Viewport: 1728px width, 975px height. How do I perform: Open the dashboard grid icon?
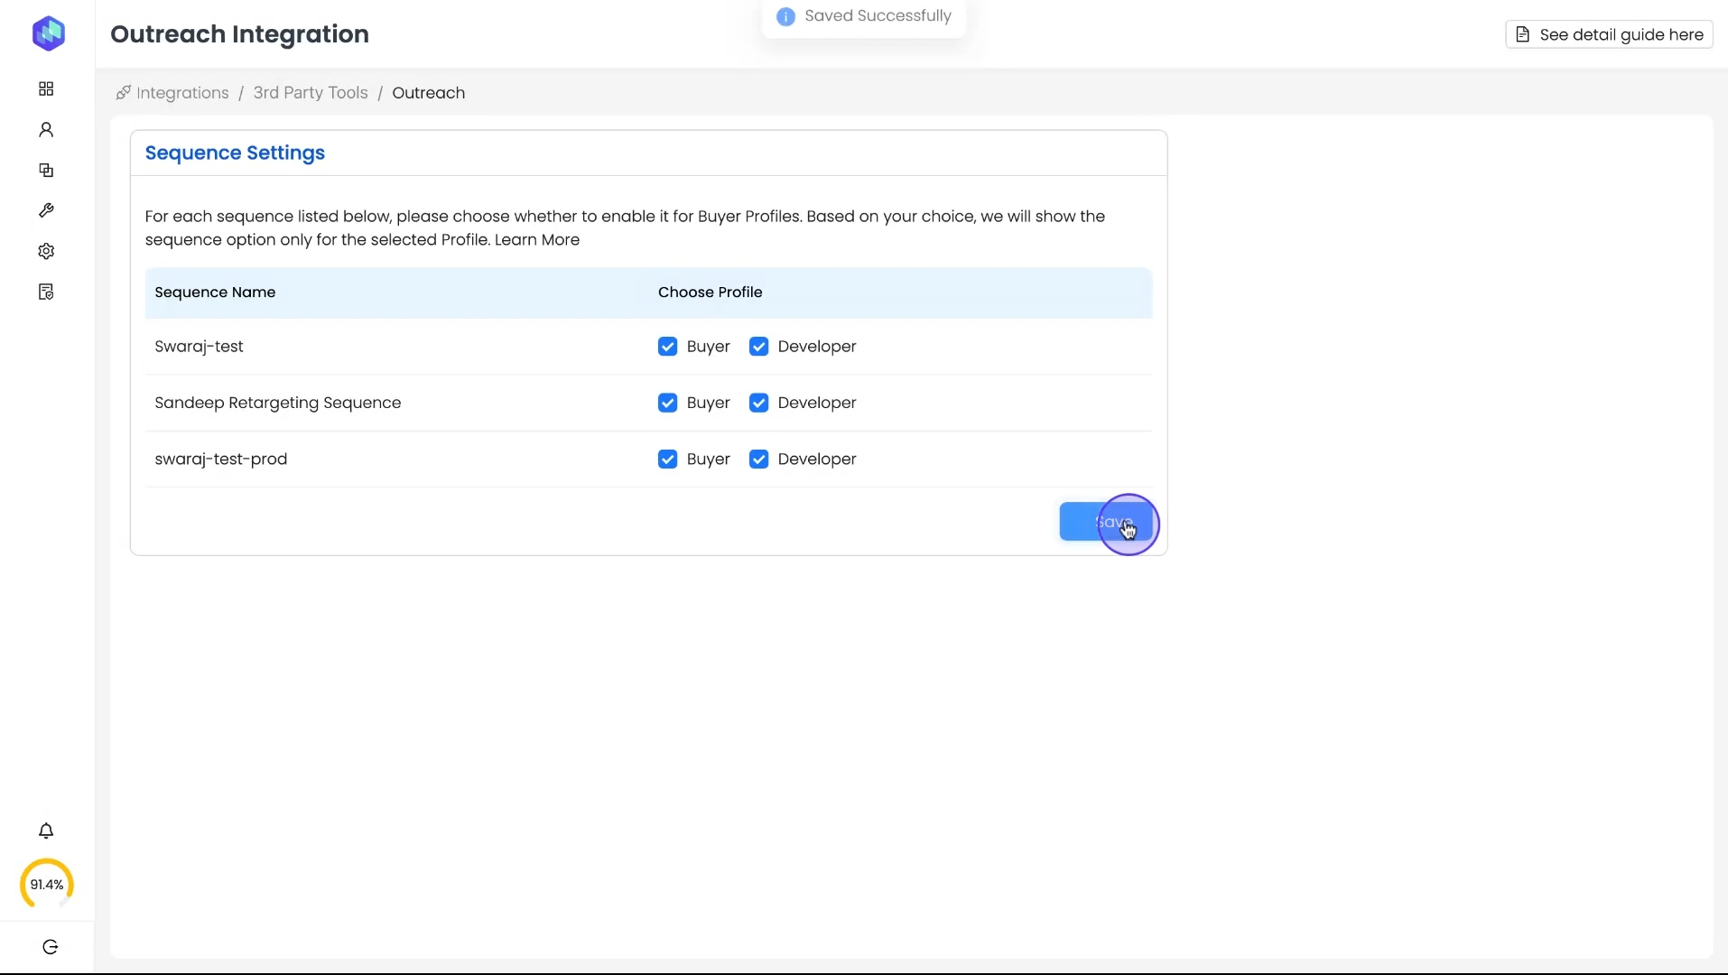46,88
